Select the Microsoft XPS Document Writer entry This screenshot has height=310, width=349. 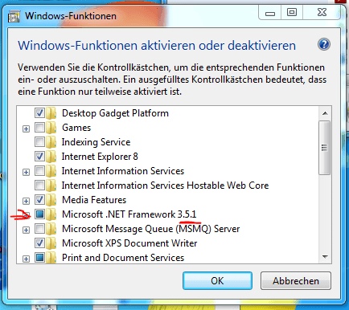pyautogui.click(x=129, y=243)
